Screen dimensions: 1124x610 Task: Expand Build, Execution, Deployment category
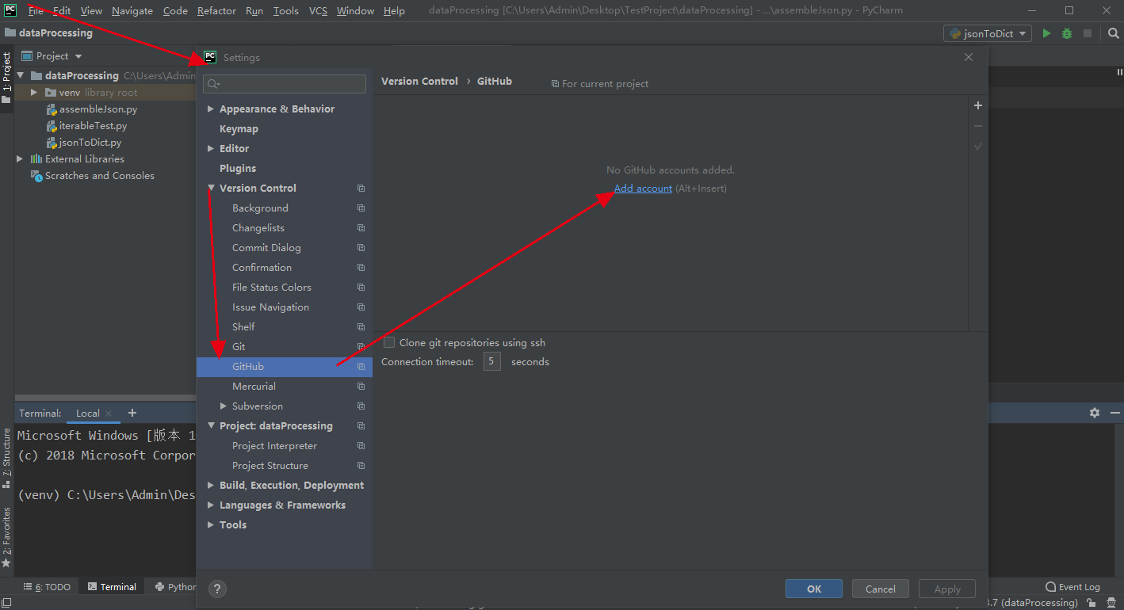[211, 486]
